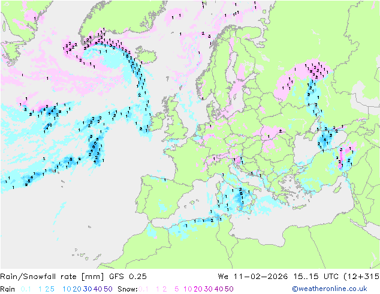This screenshot has height=294, width=380.
Task: Select the snow legend value 40
Action: 219,289
